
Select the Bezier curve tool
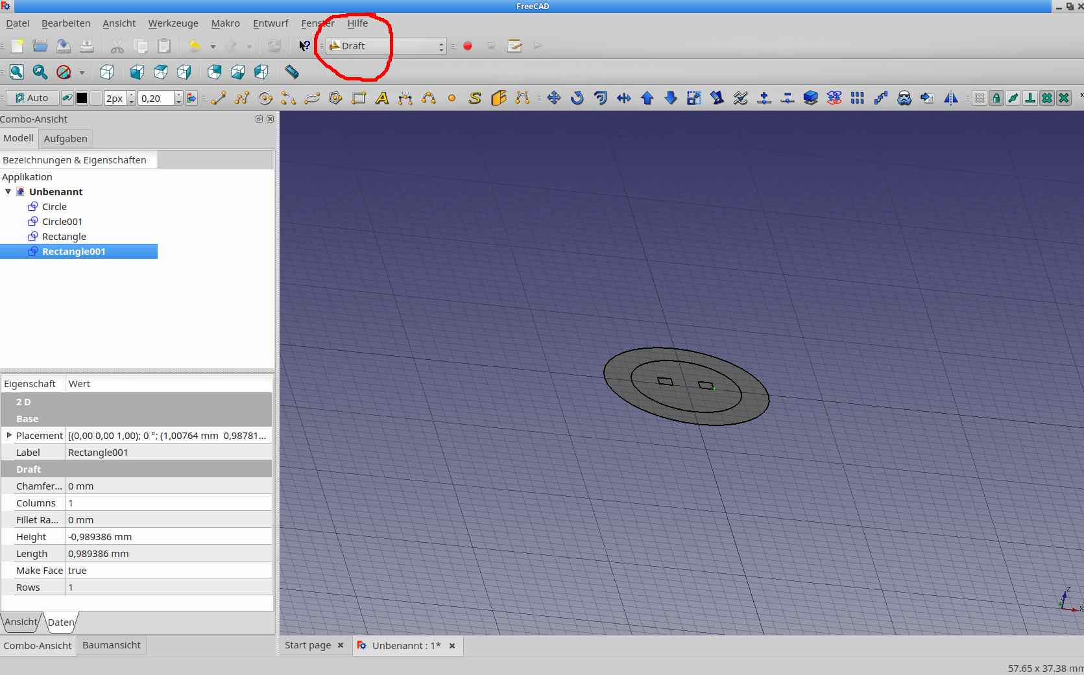(x=522, y=98)
